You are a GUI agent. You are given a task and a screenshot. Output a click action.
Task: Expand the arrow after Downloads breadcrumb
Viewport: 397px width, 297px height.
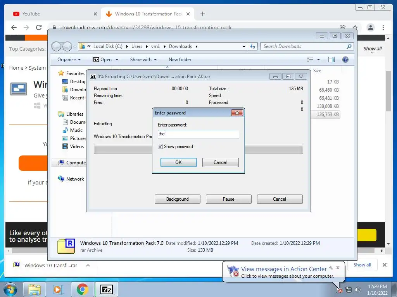(x=197, y=46)
